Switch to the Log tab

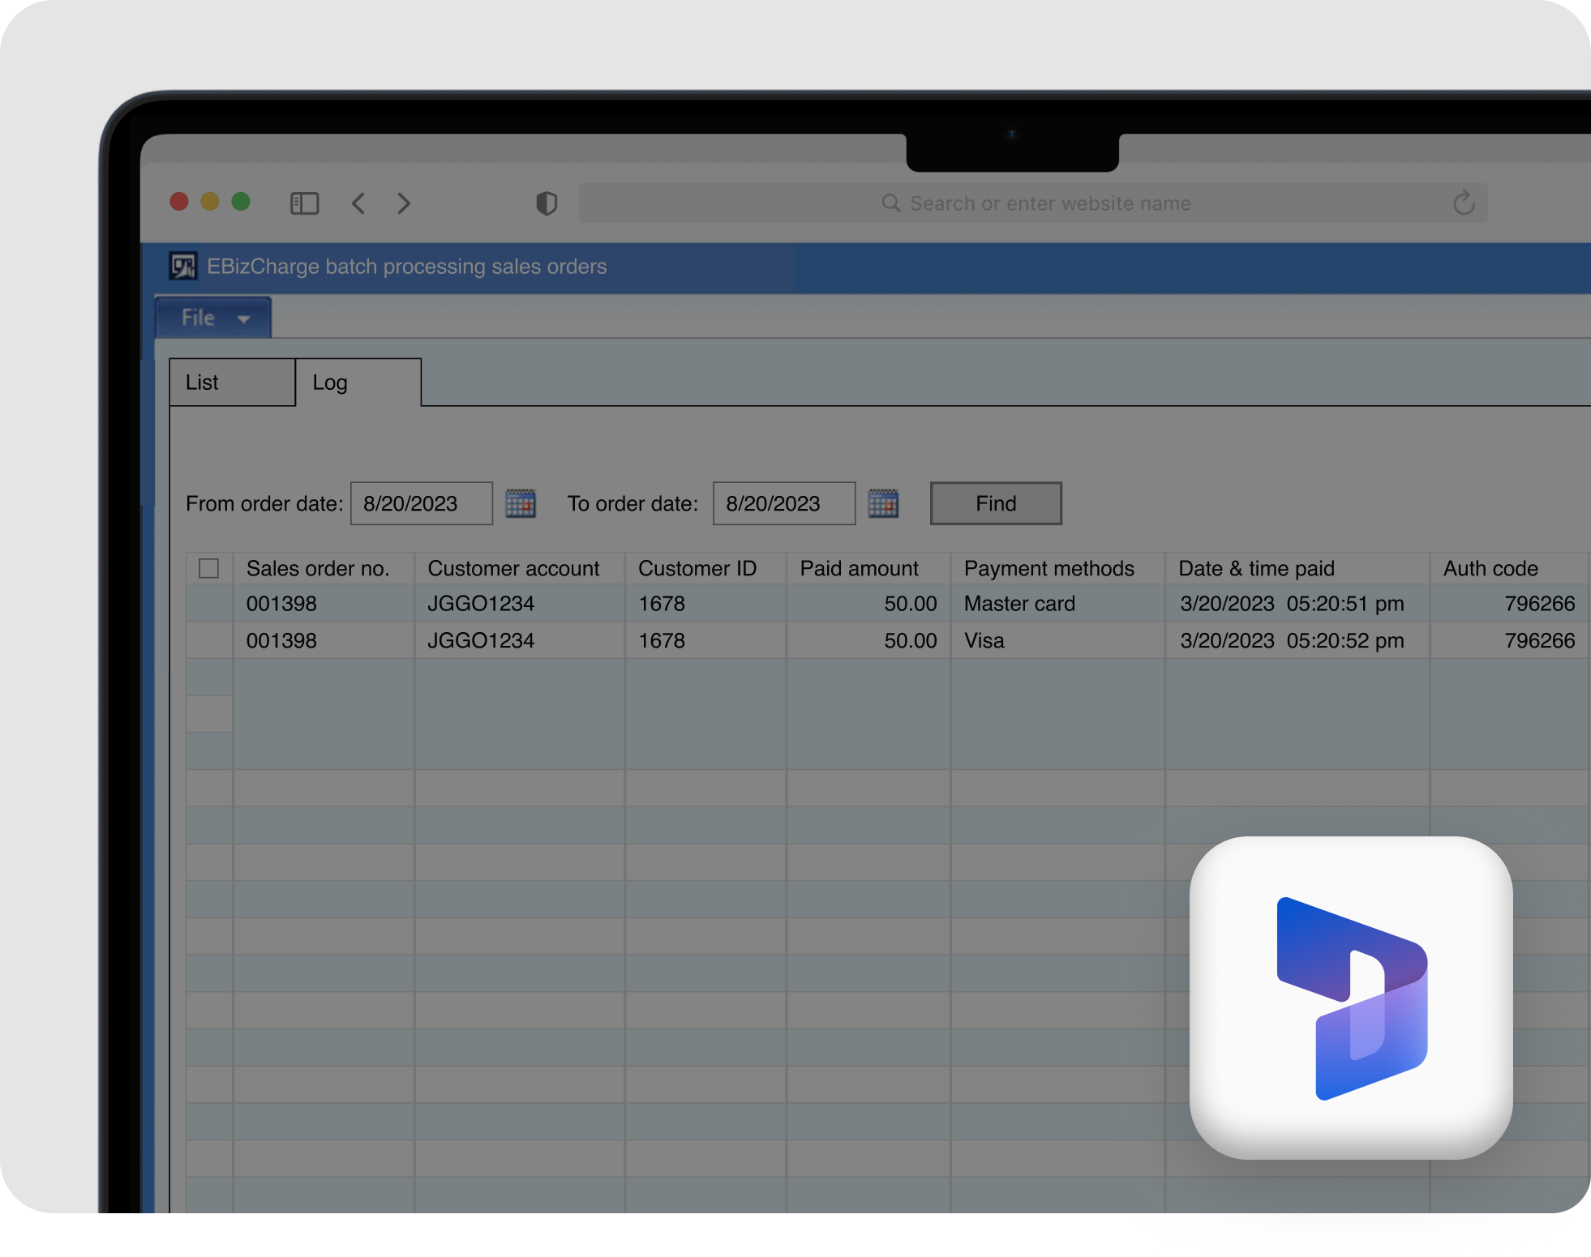[x=358, y=383]
